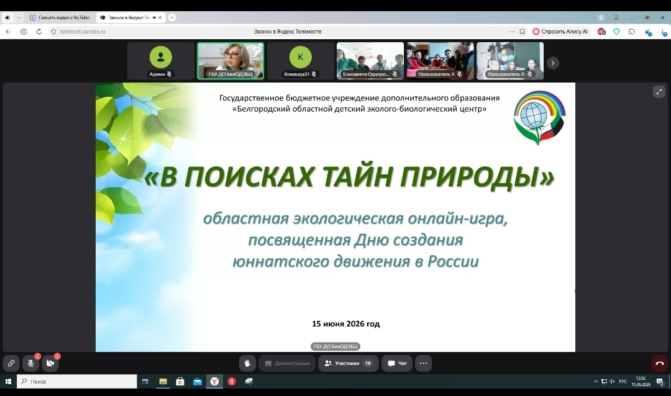Switch the РУС input language
This screenshot has height=396, width=671.
click(x=623, y=381)
